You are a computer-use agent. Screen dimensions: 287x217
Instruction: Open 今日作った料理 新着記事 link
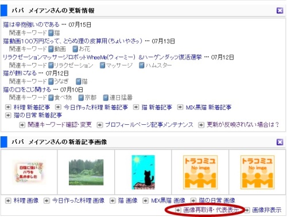[96, 107]
